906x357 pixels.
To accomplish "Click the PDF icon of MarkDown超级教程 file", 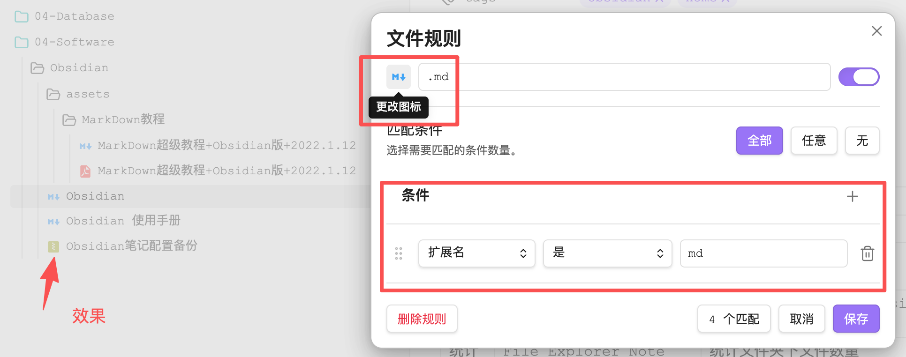I will 85,171.
